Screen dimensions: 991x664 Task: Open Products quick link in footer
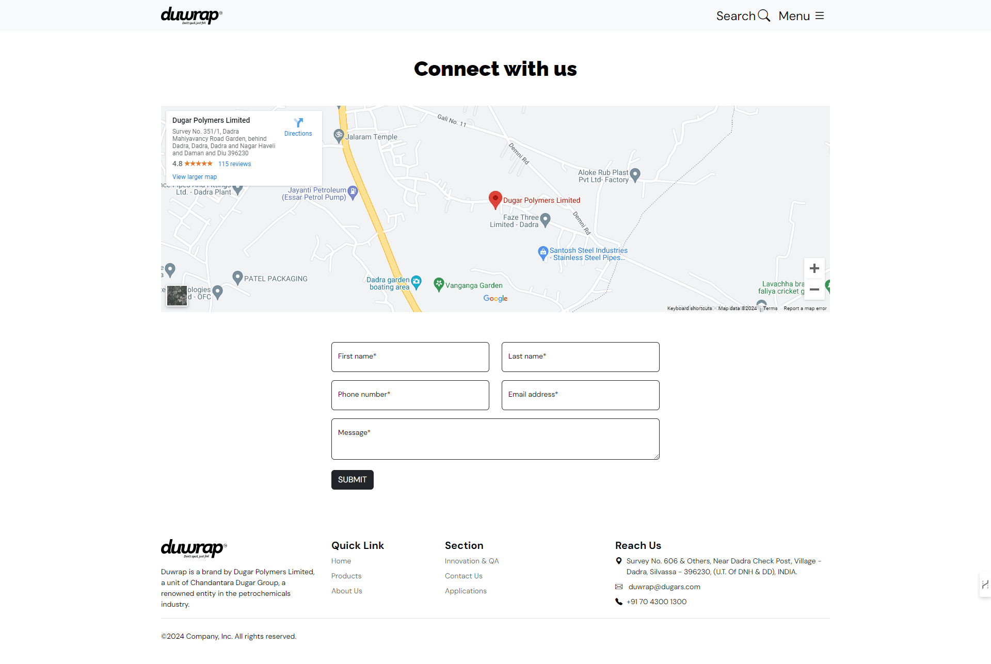pos(346,576)
